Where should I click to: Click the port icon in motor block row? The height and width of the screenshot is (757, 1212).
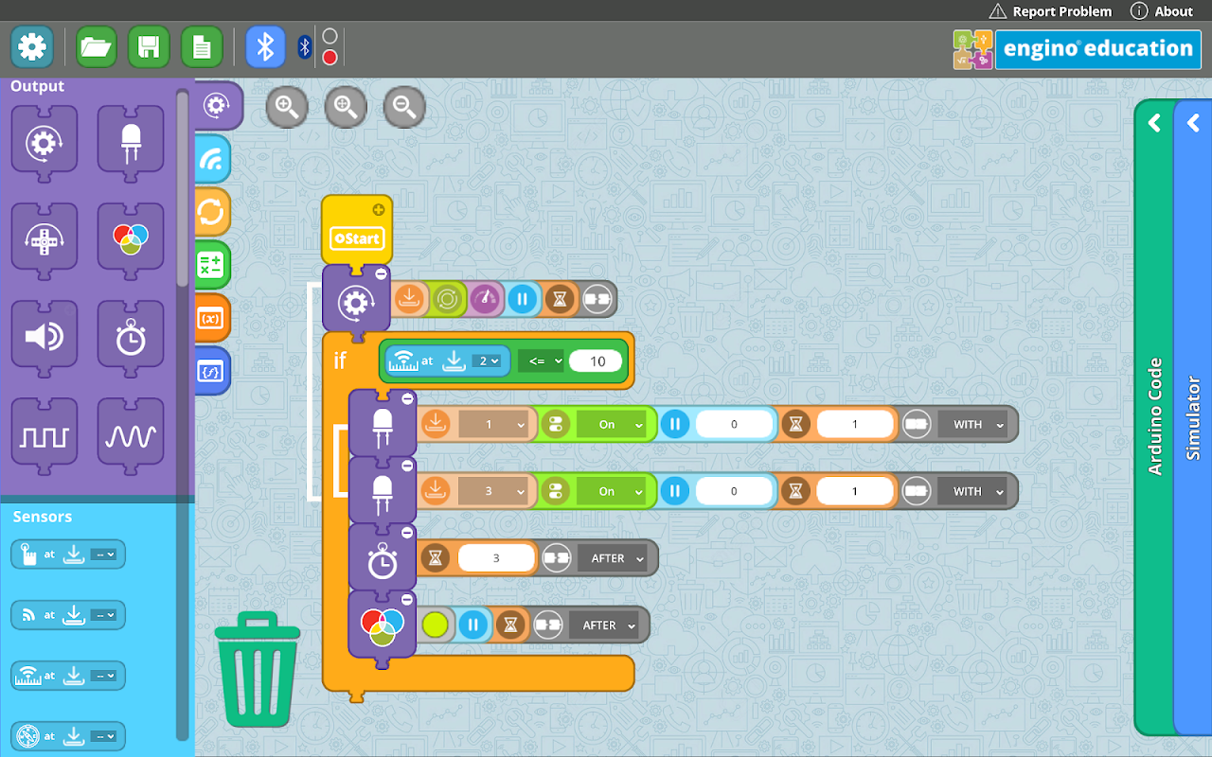coord(408,300)
